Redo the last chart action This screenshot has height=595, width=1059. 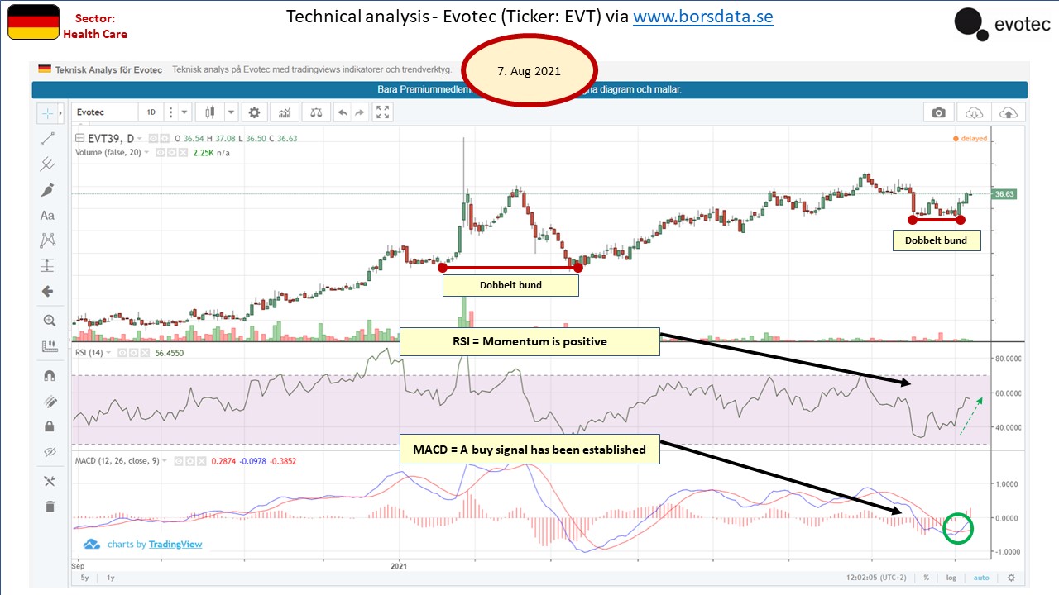click(360, 112)
